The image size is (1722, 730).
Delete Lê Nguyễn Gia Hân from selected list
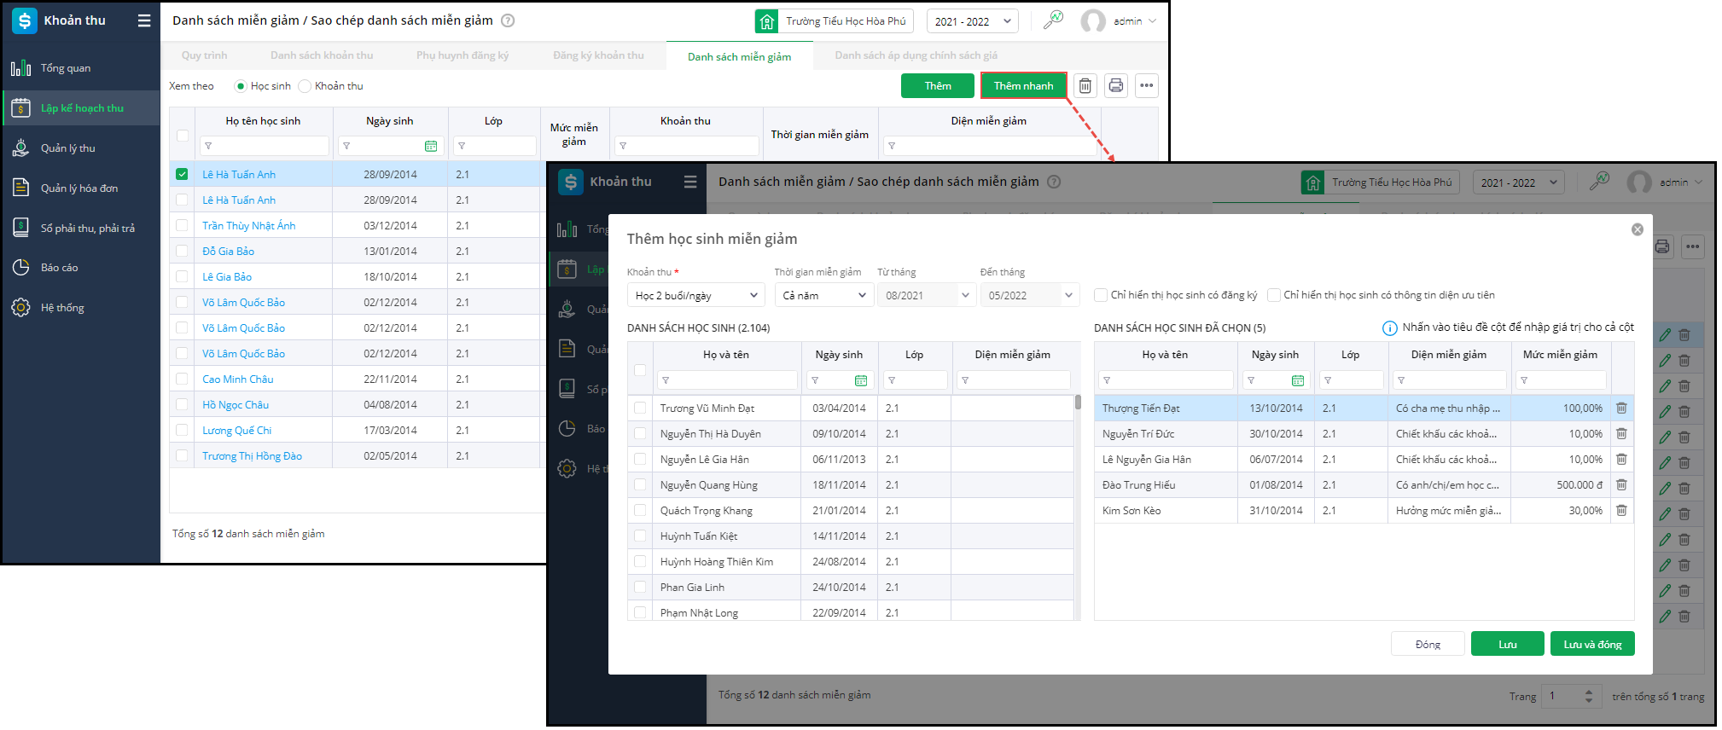1621,460
